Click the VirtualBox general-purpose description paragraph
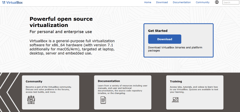The height and width of the screenshot is (112, 240). pos(72,47)
